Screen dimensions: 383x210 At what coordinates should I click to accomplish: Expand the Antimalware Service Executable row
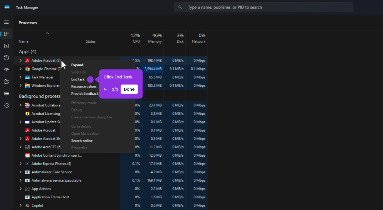(x=20, y=181)
